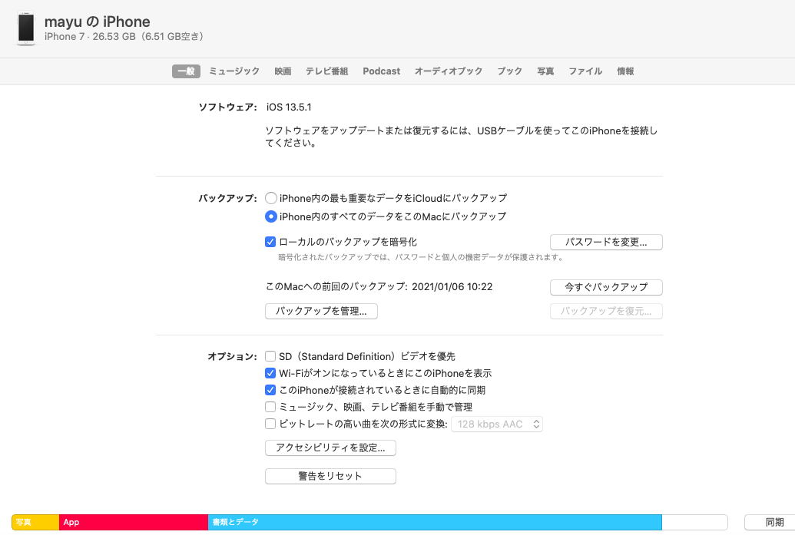Image resolution: width=795 pixels, height=535 pixels.
Task: Click the iPhone device icon
Action: (26, 28)
